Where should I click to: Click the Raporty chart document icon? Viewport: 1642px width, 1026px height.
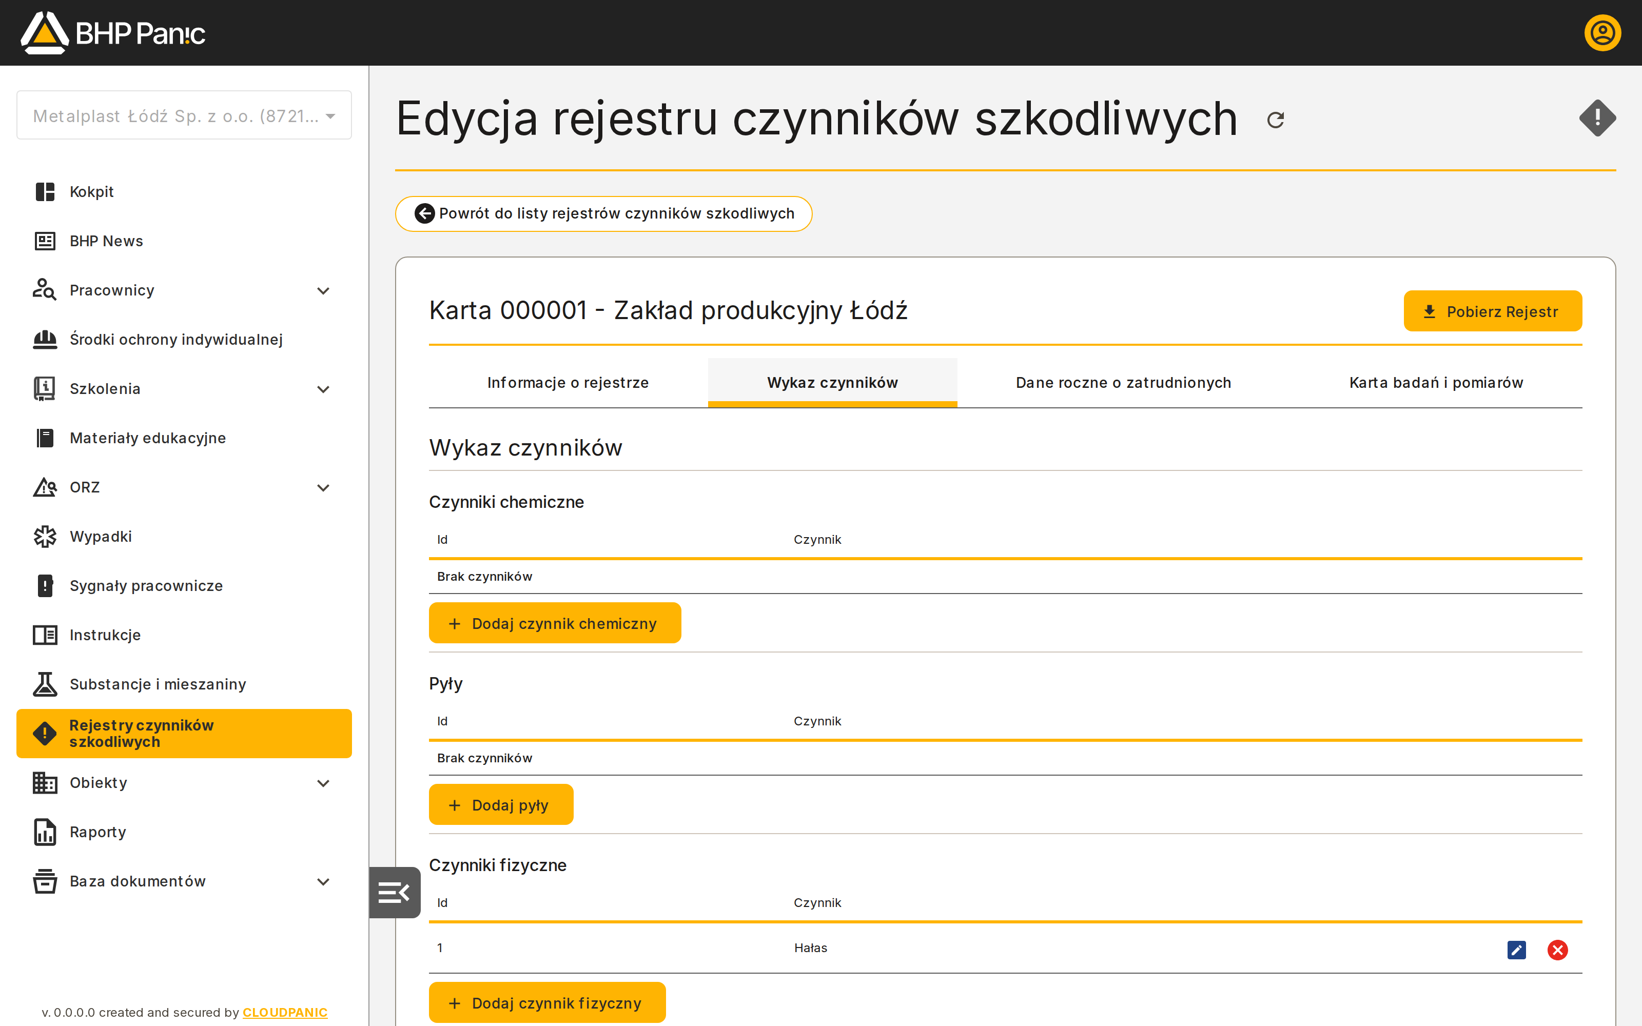(x=45, y=832)
